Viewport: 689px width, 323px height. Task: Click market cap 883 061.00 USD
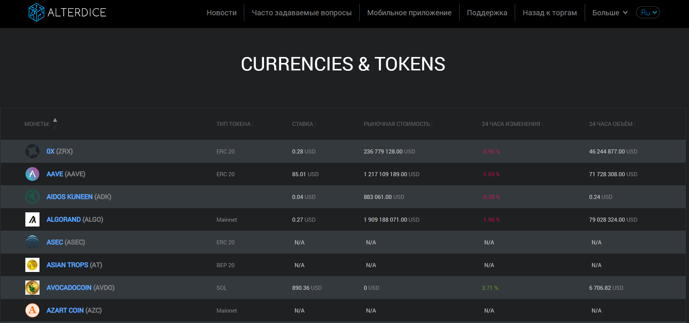click(384, 197)
